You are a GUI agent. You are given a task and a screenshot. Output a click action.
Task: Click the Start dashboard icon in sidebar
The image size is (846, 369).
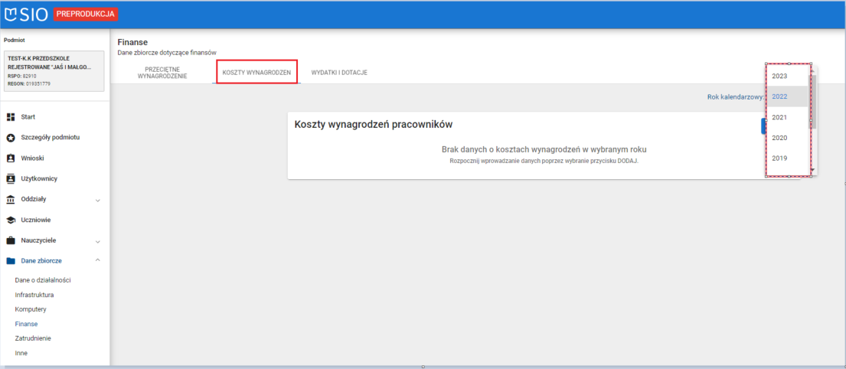pyautogui.click(x=11, y=117)
